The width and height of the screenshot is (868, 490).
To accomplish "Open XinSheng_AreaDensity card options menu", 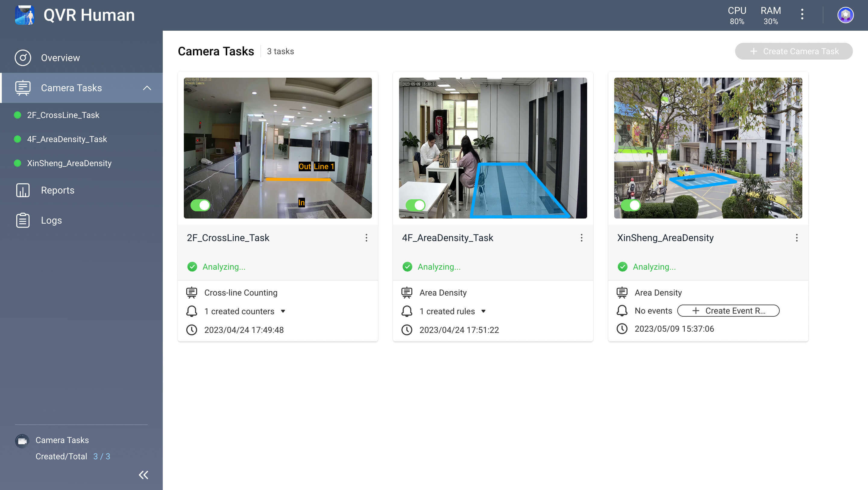I will [797, 238].
